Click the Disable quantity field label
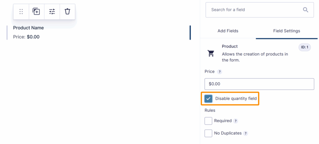The width and height of the screenshot is (319, 144). point(236,99)
